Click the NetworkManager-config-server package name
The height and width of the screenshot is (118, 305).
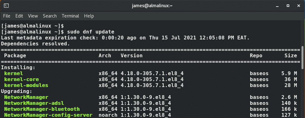(48, 115)
